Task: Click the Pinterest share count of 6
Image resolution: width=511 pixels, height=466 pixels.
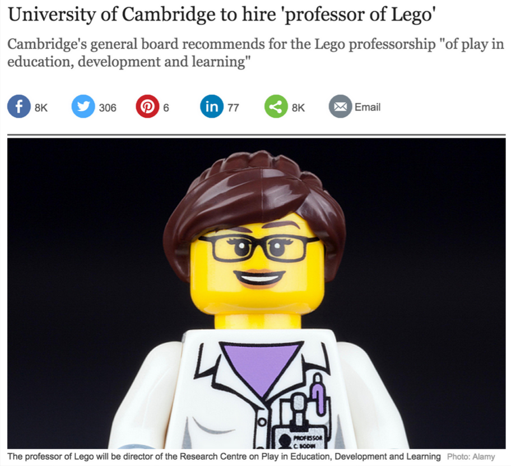Action: pyautogui.click(x=166, y=108)
